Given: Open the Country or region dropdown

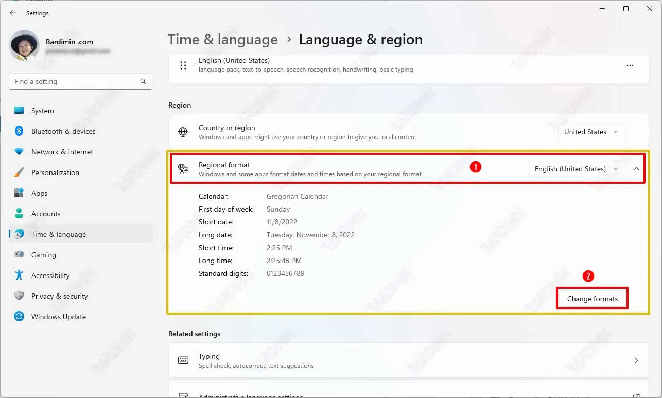Looking at the screenshot, I should point(591,132).
